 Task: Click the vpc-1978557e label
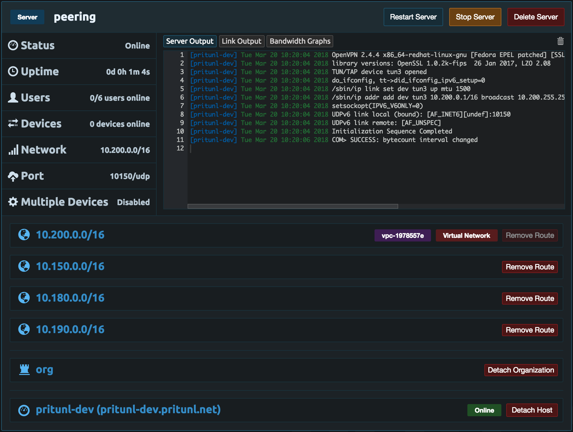coord(402,235)
